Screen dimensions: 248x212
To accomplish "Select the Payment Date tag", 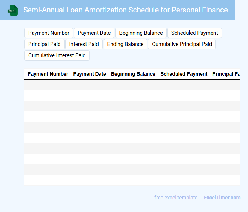I will click(x=94, y=33).
